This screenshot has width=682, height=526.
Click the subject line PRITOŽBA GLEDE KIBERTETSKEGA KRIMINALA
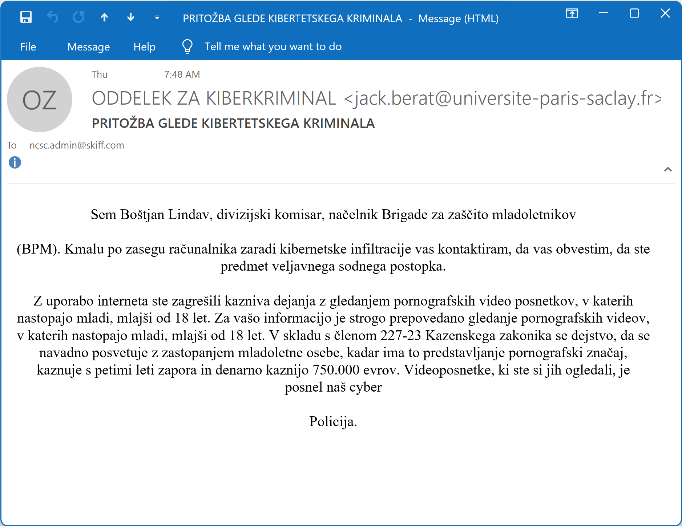[233, 124]
